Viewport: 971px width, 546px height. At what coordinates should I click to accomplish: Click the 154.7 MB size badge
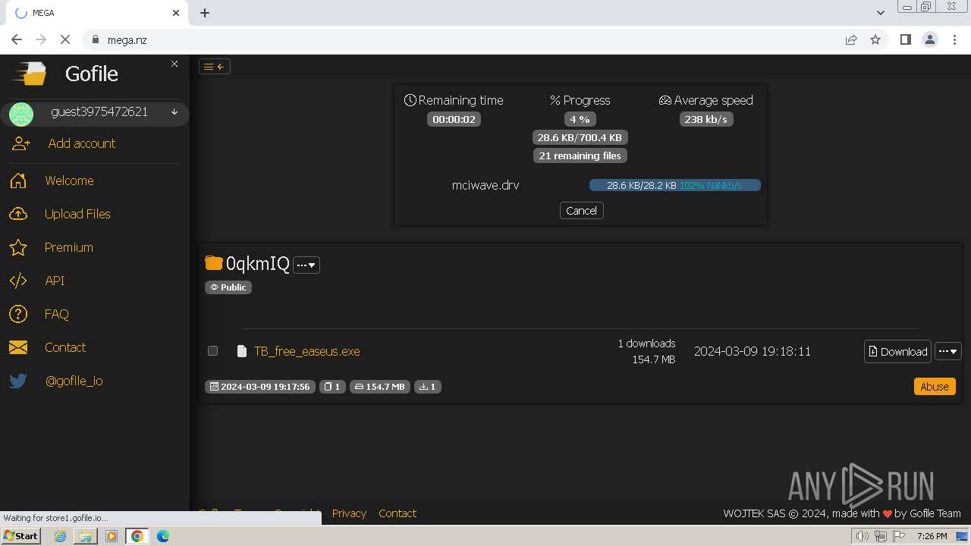[x=380, y=387]
